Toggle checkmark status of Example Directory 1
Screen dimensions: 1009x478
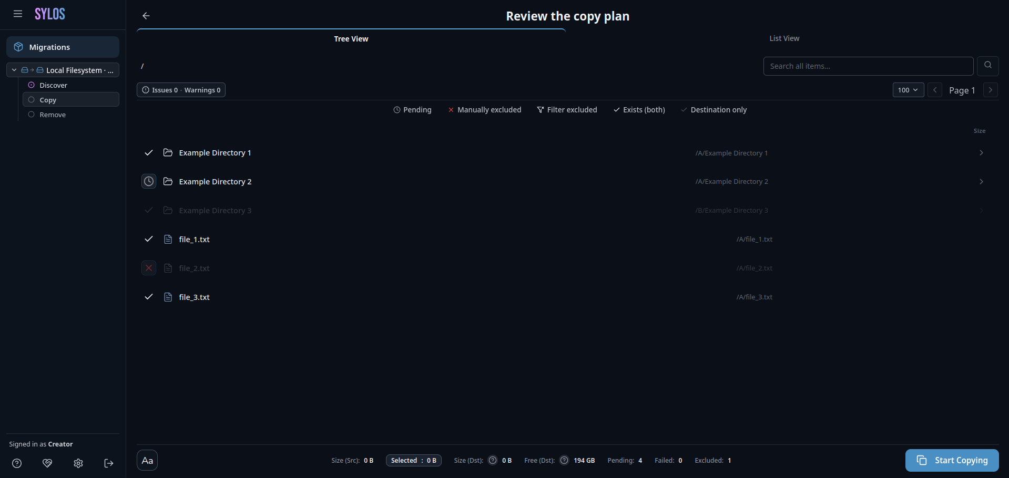click(149, 152)
